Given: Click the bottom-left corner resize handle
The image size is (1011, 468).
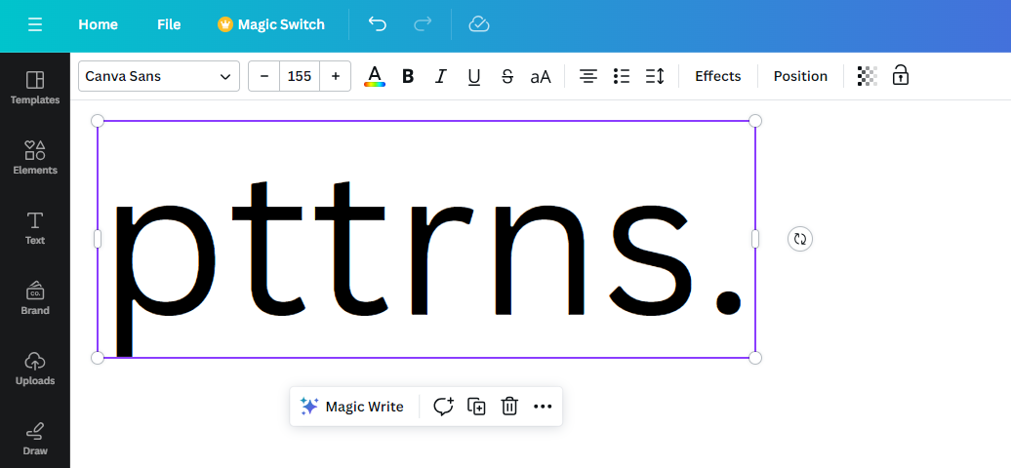Looking at the screenshot, I should pos(98,358).
